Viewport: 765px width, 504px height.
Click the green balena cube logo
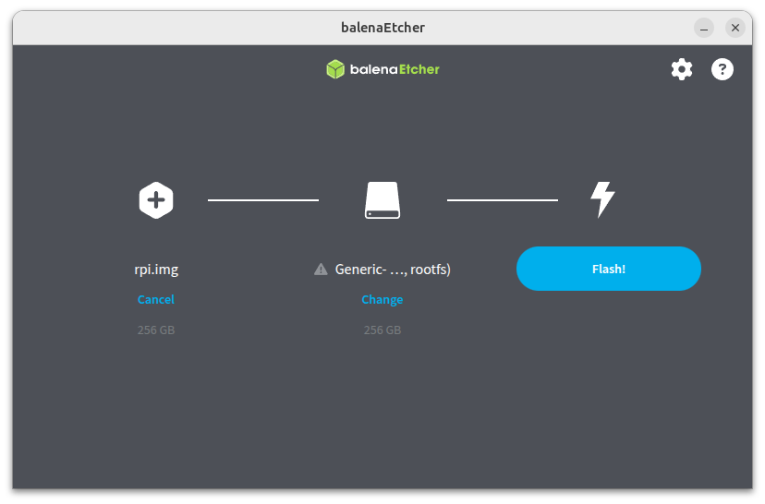tap(335, 69)
